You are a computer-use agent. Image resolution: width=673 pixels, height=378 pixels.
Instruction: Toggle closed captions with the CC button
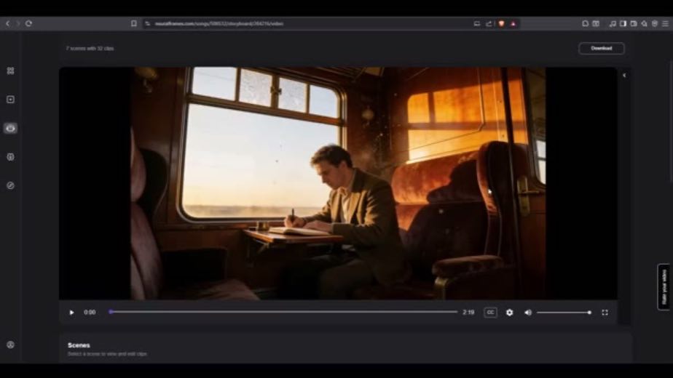(490, 313)
